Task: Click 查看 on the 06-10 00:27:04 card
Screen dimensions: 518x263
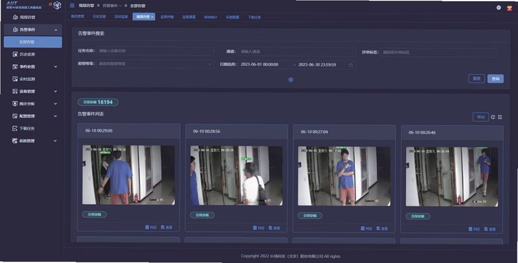Action: point(382,228)
